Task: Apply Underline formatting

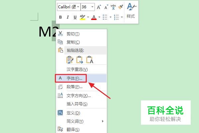Action: point(75,17)
